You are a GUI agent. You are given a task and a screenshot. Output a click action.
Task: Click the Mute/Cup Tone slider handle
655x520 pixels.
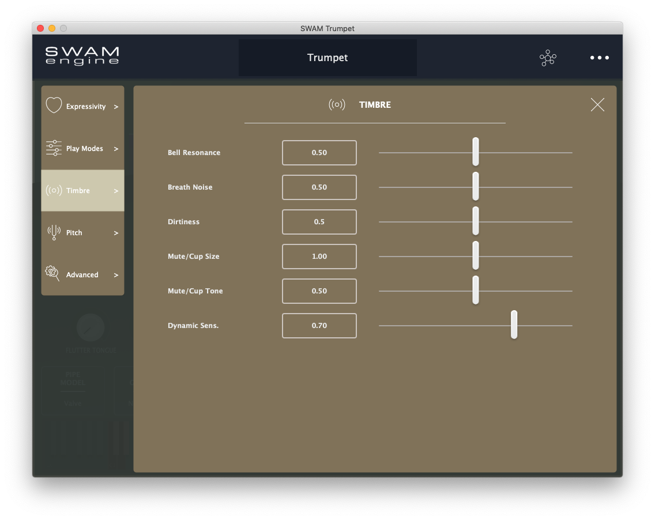coord(475,291)
